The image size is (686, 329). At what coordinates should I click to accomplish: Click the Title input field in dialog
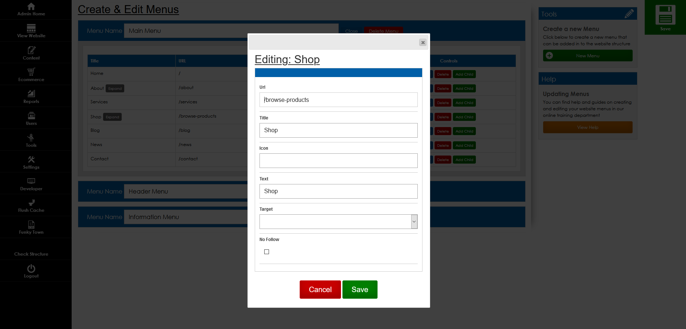click(x=338, y=130)
